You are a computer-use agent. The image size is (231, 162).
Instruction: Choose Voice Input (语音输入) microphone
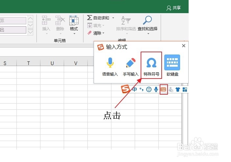110,66
